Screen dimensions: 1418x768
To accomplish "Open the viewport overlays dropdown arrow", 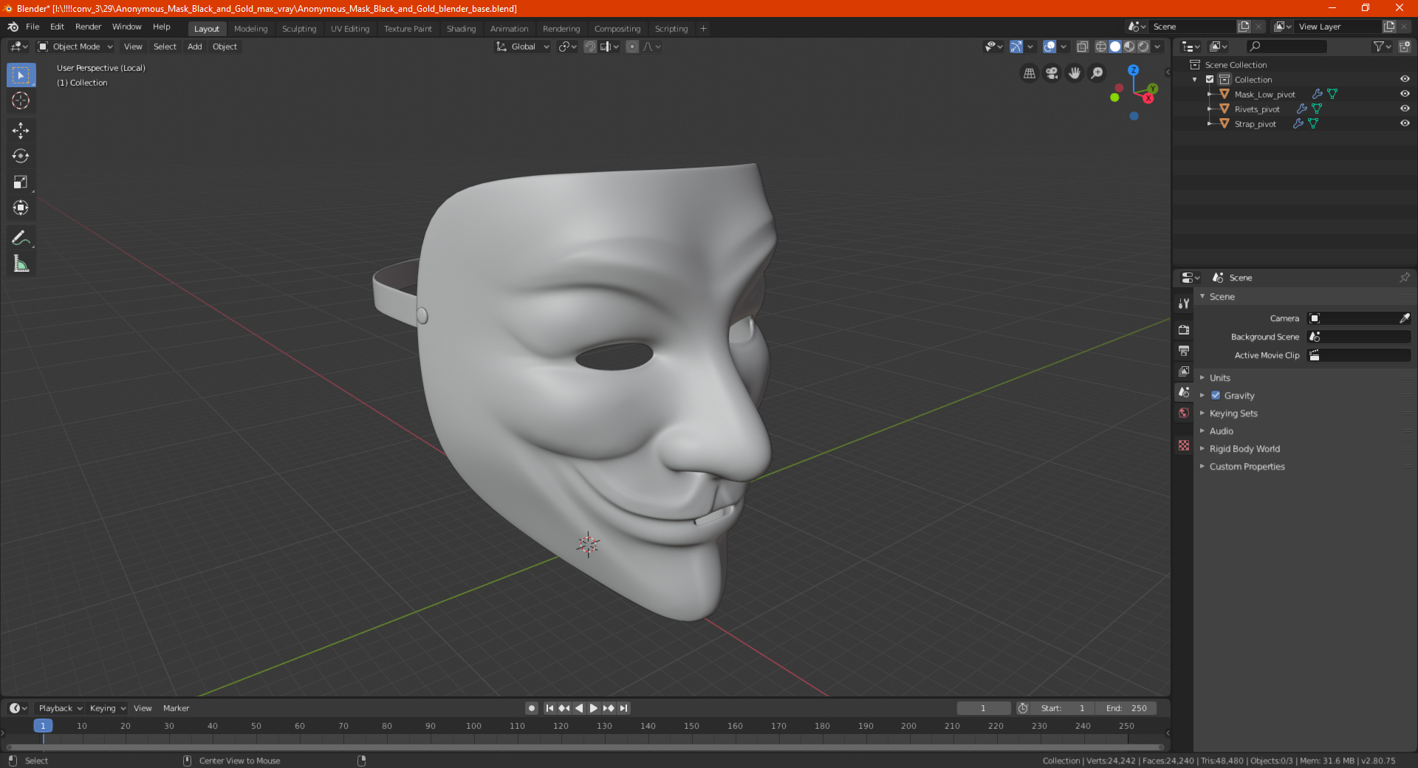I will (x=1063, y=47).
